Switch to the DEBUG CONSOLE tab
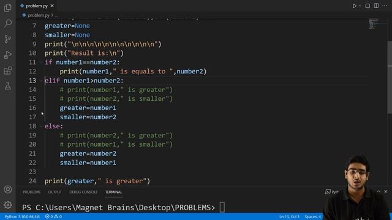The width and height of the screenshot is (392, 220). [x=83, y=192]
